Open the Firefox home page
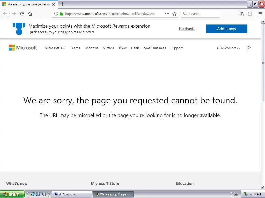The width and height of the screenshot is (265, 198). tap(30, 14)
